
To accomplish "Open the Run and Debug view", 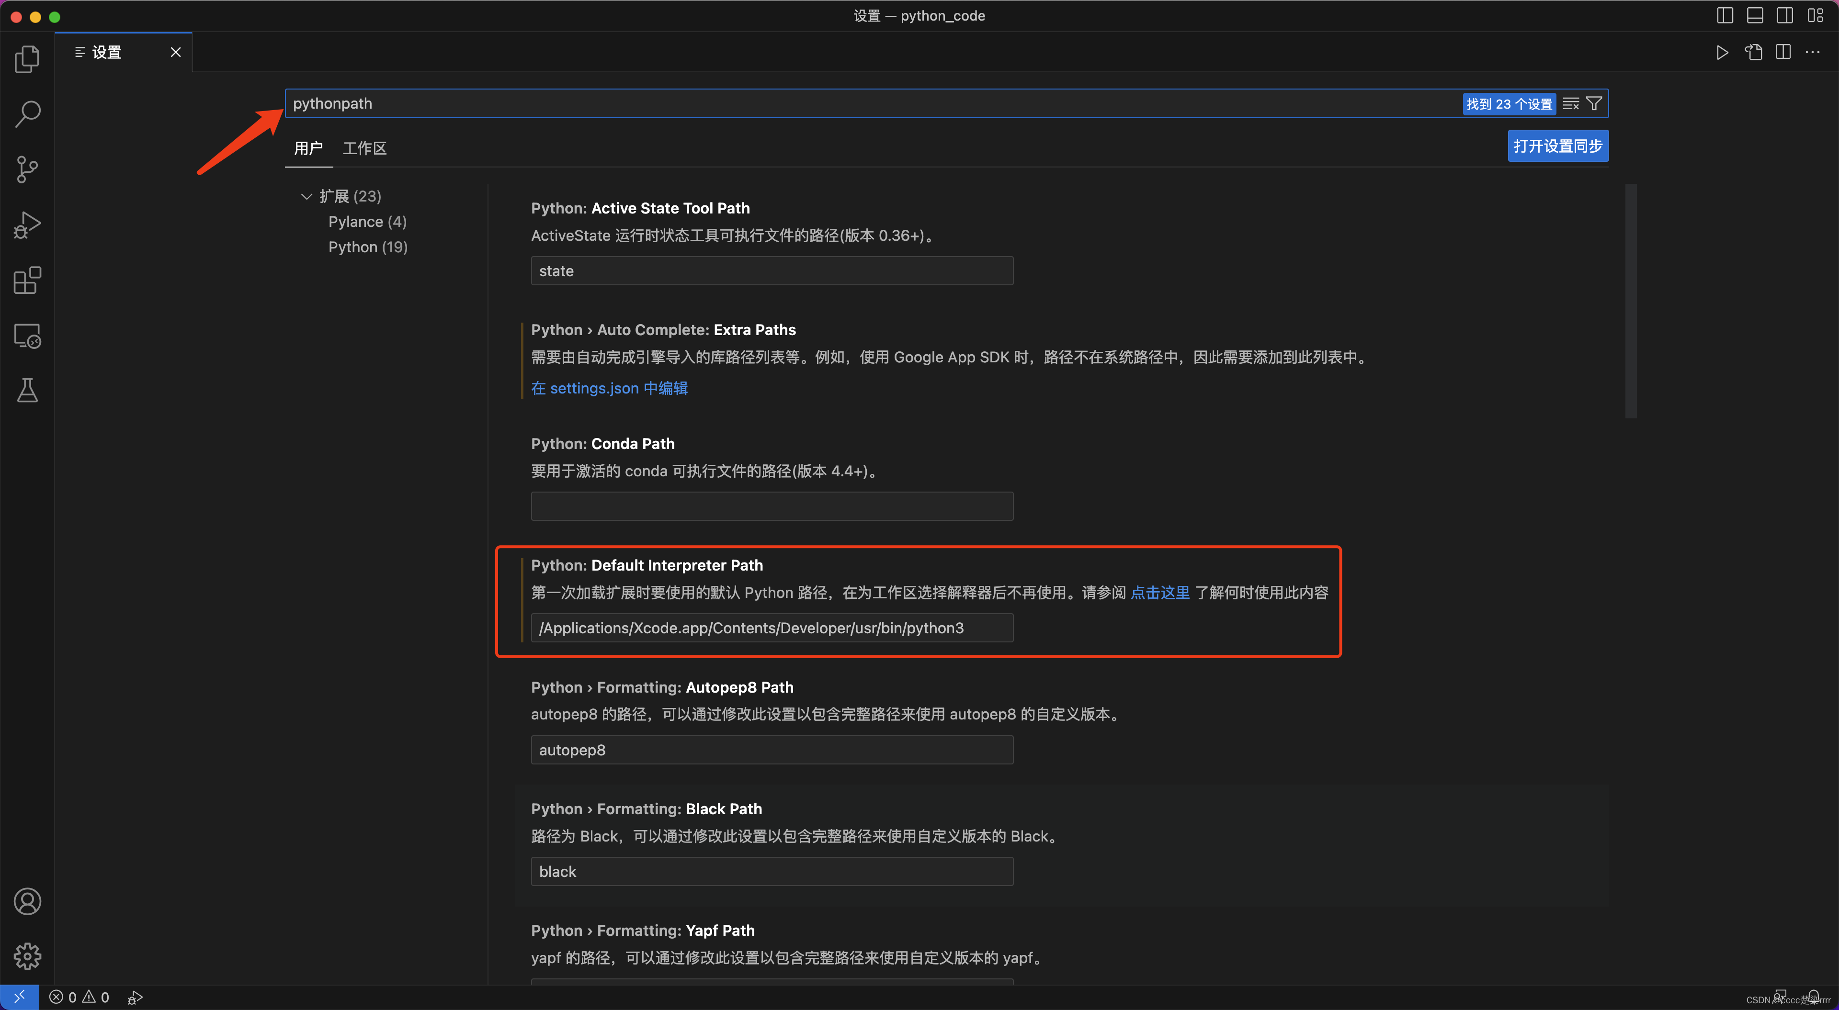I will click(27, 225).
